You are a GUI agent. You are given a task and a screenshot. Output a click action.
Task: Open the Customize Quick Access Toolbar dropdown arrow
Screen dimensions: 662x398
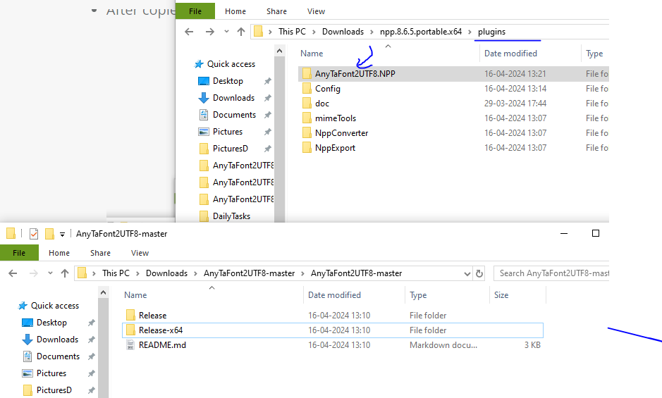62,234
